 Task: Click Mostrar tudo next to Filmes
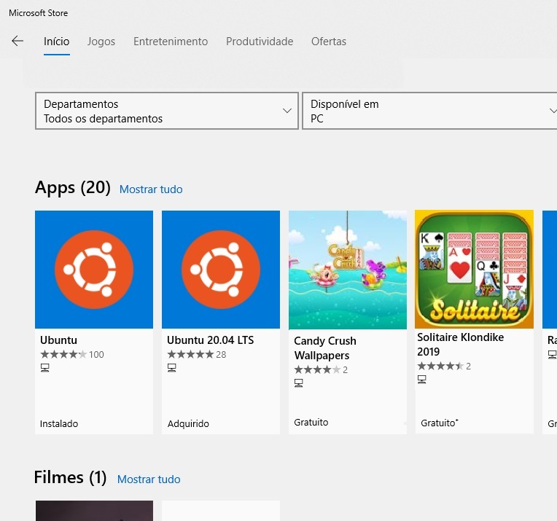(x=149, y=479)
